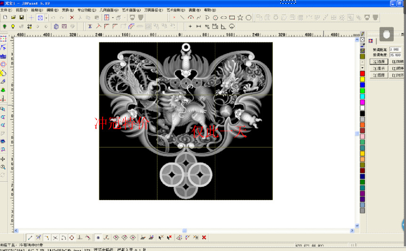This screenshot has height=251, width=406.
Task: Pick the green color swatch
Action: (363, 91)
